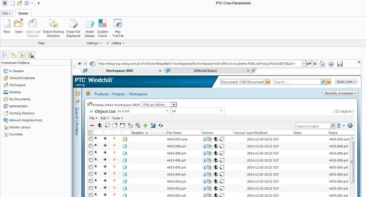Stop loading the browser page
This screenshot has width=366, height=197.
tap(315, 64)
